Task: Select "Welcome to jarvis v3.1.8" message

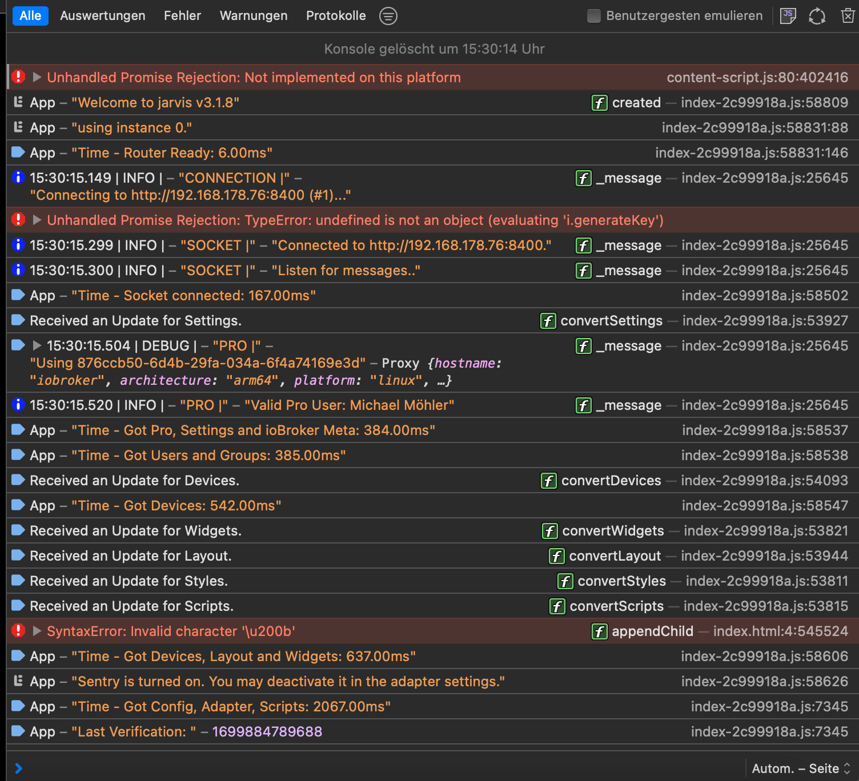Action: coord(155,103)
